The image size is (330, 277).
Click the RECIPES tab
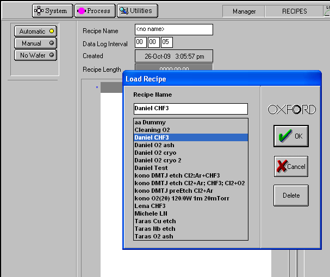coord(294,11)
